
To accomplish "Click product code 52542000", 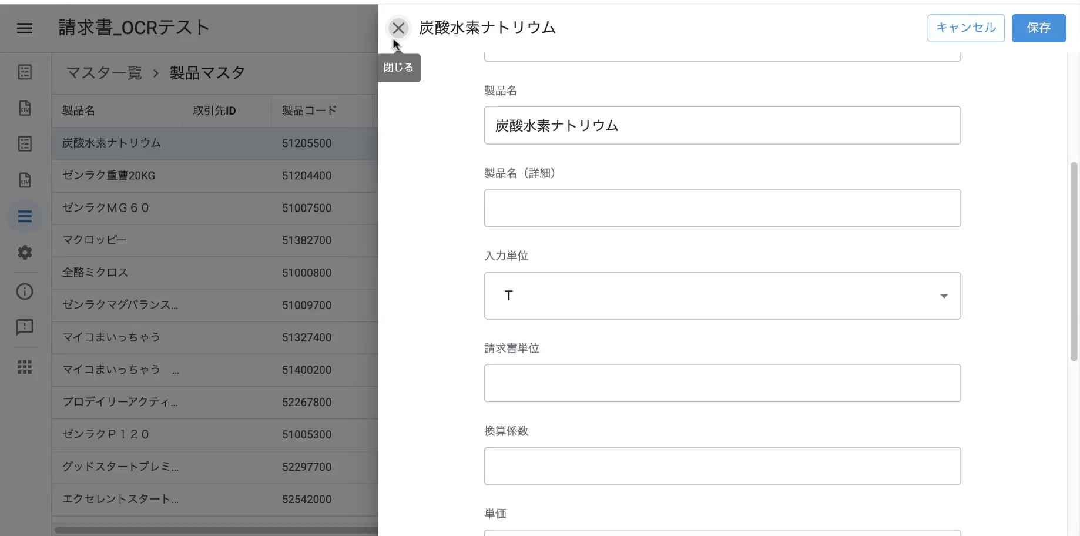I will click(307, 499).
